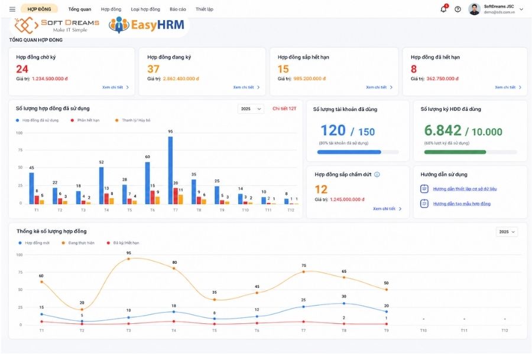The height and width of the screenshot is (354, 532).
Task: Toggle Đã ký/Hết hạn legend series
Action: click(123, 243)
